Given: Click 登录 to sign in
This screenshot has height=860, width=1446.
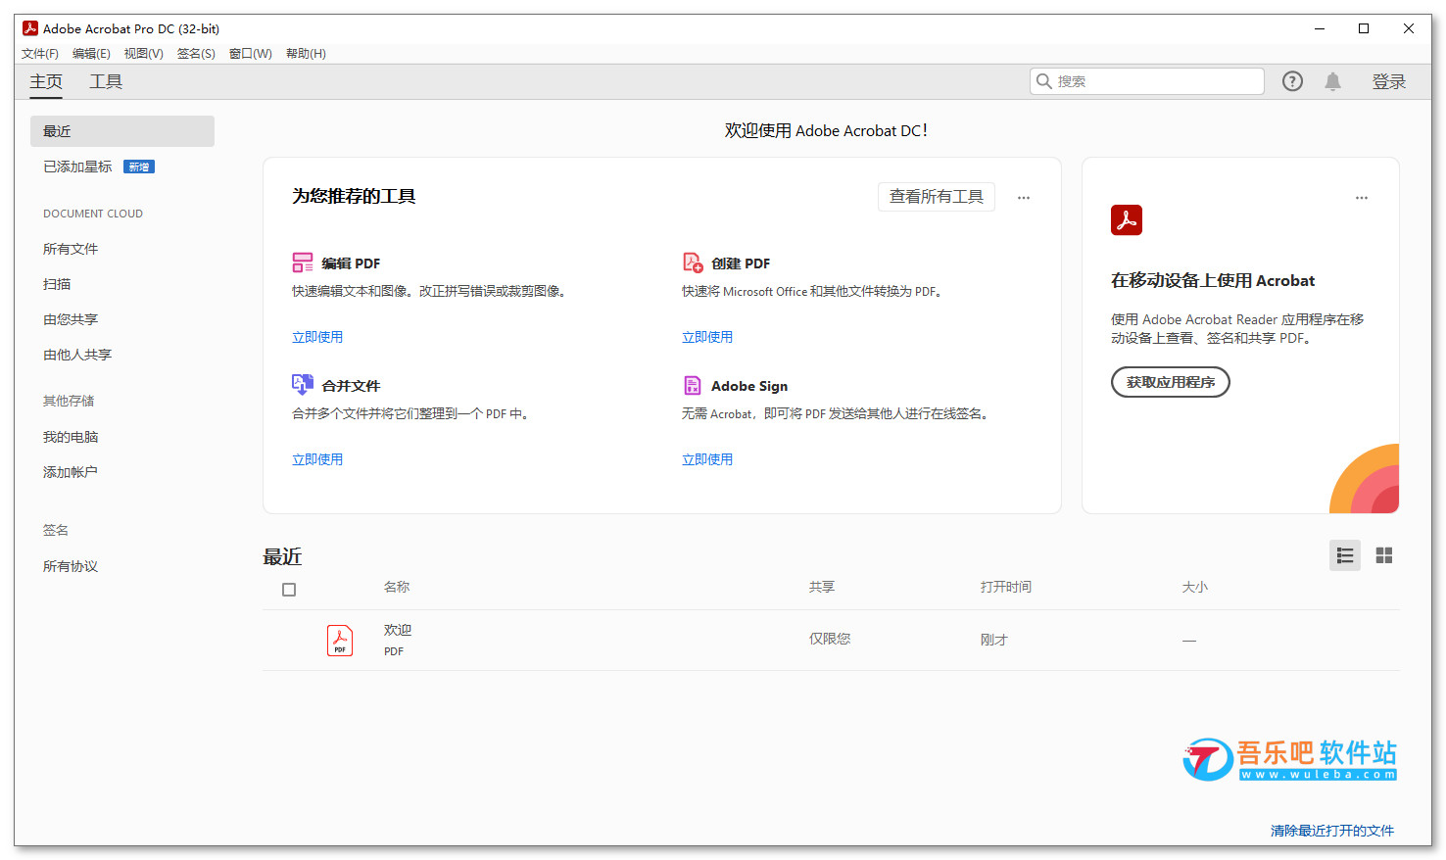Looking at the screenshot, I should pos(1389,82).
